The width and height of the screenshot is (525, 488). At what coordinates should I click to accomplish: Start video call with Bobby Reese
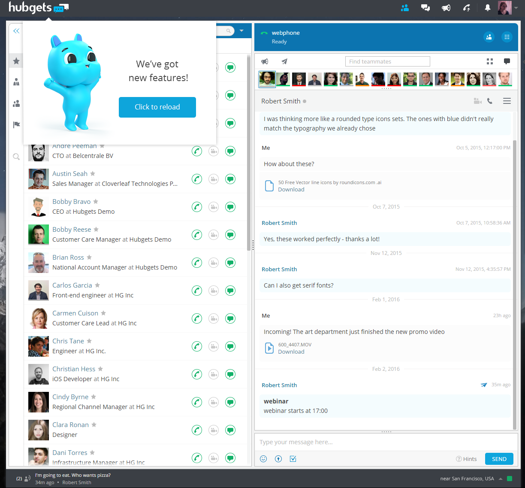[214, 235]
